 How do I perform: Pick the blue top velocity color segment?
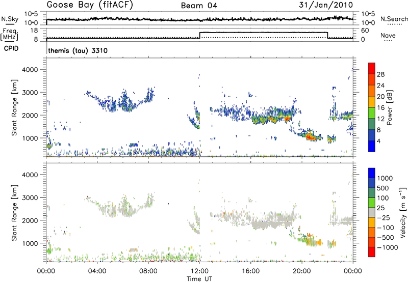click(372, 173)
